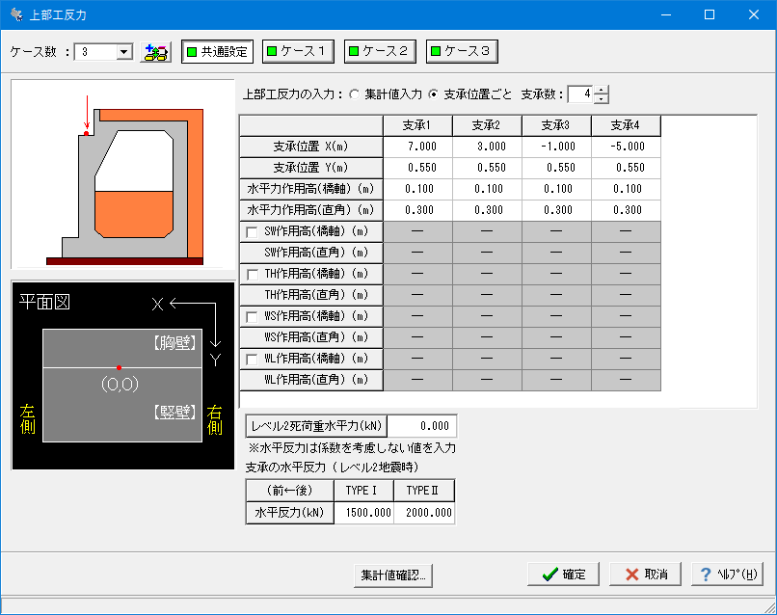Open 集計値確認... dialog button

click(x=393, y=575)
